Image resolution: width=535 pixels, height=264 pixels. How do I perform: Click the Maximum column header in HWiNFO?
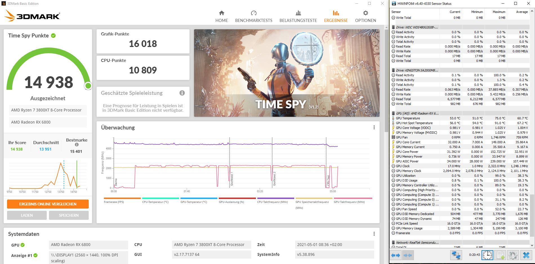496,12
